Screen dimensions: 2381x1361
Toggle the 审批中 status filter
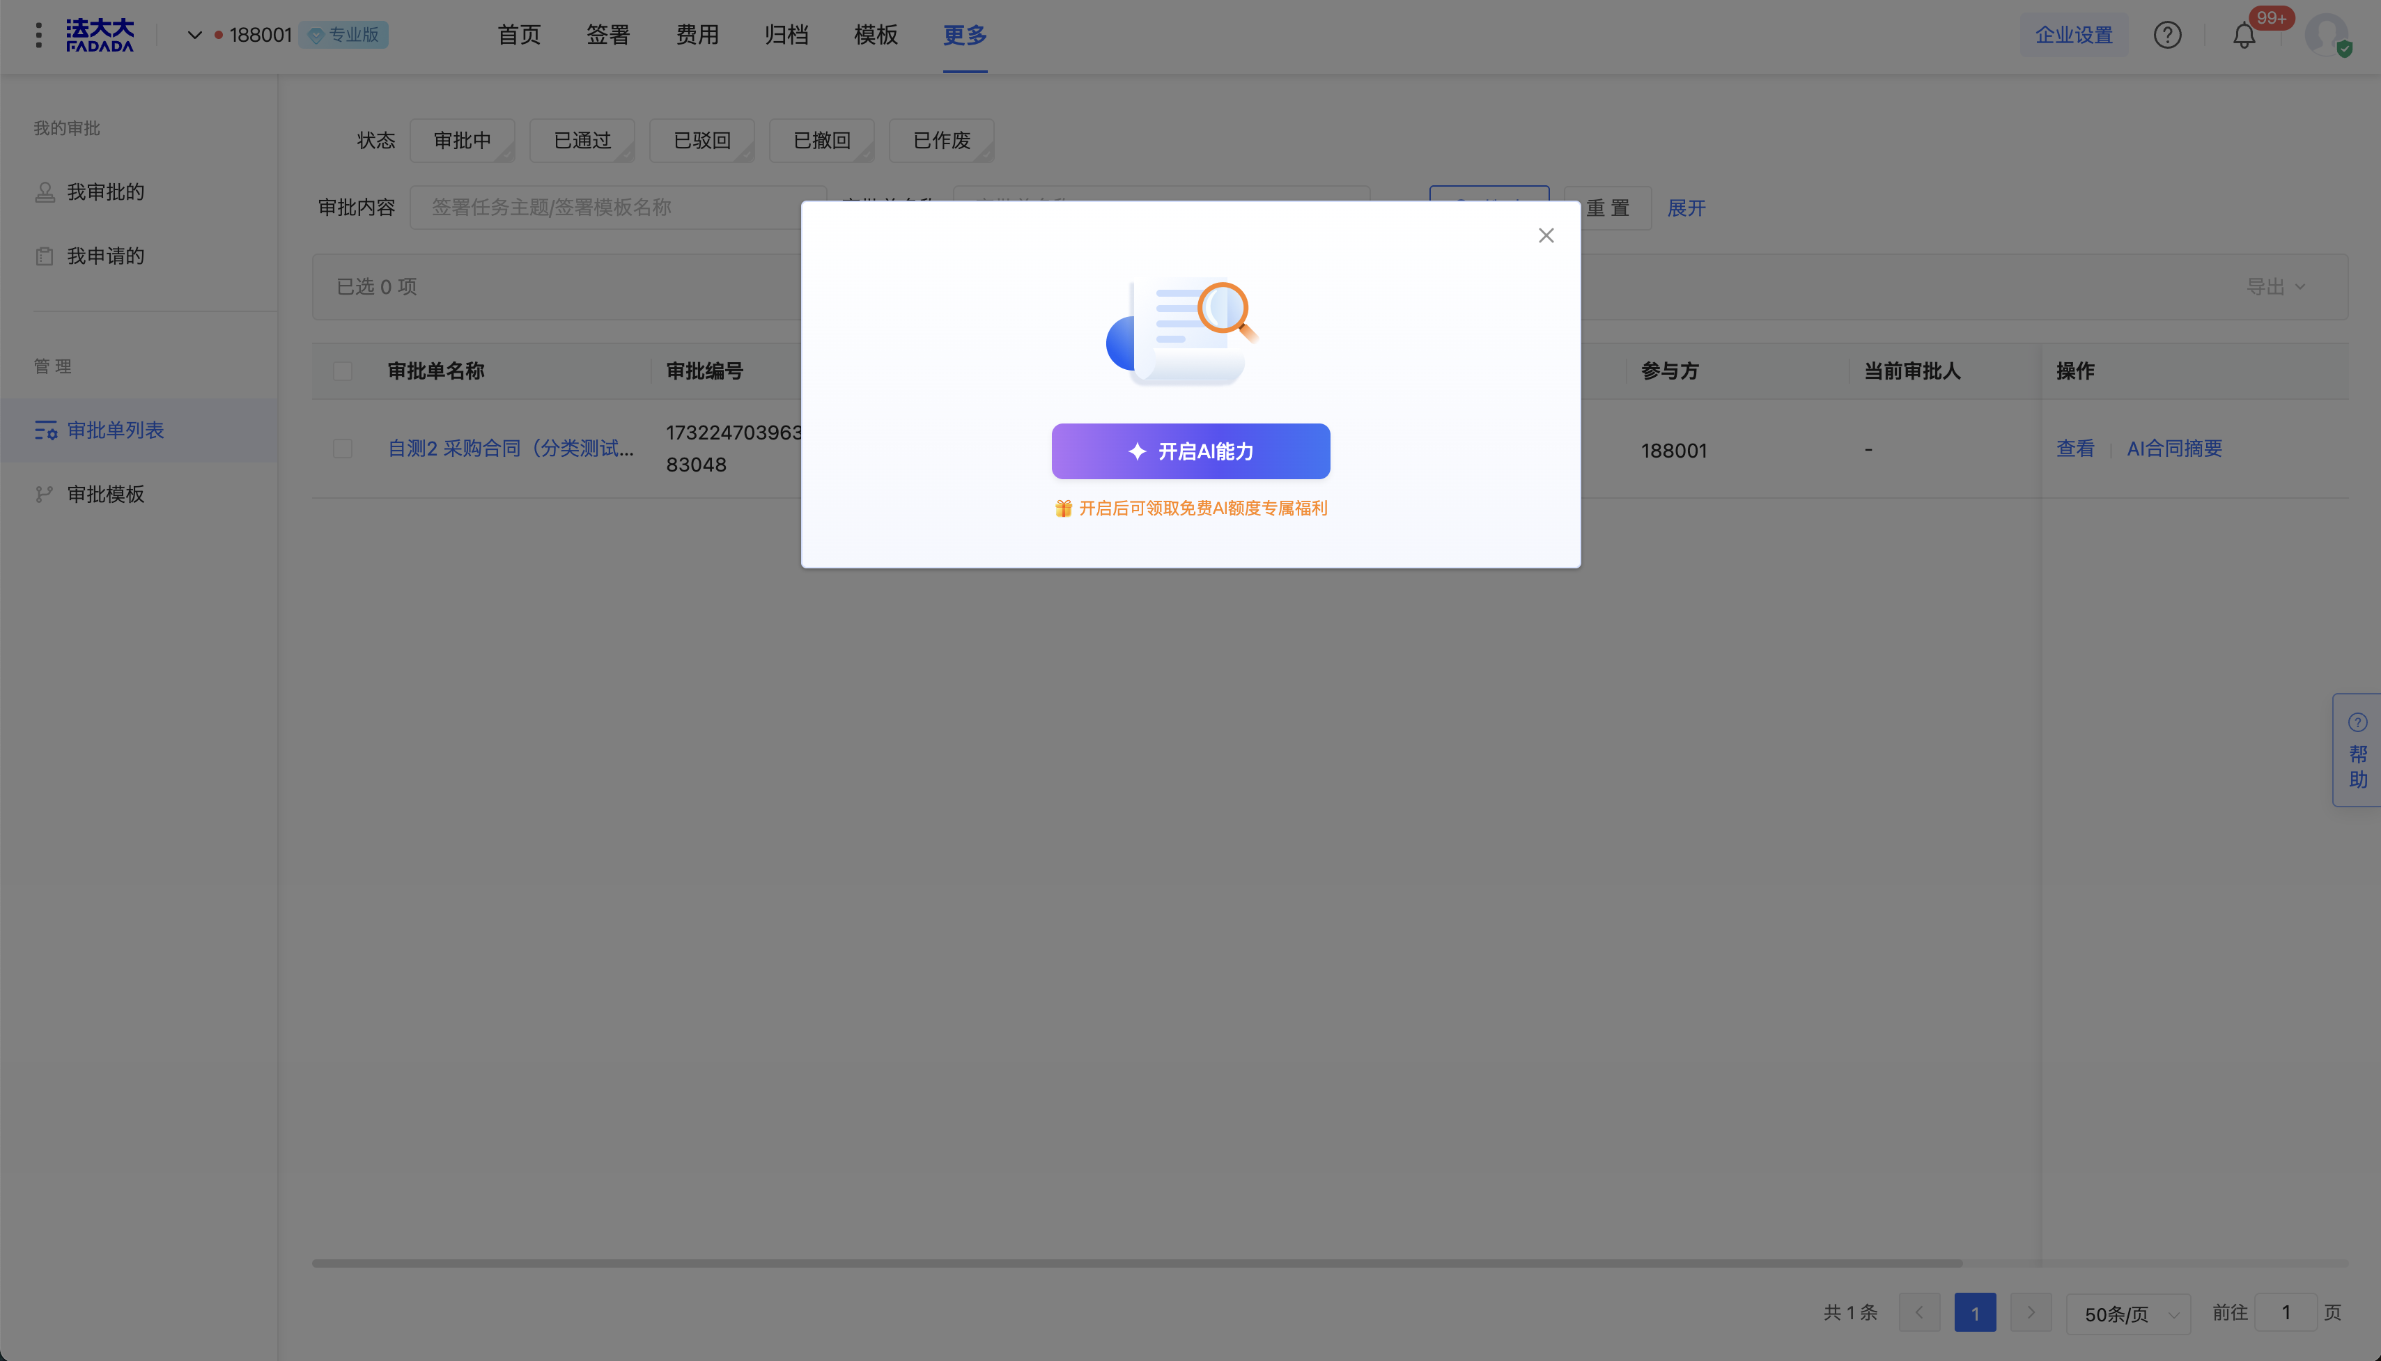click(462, 140)
